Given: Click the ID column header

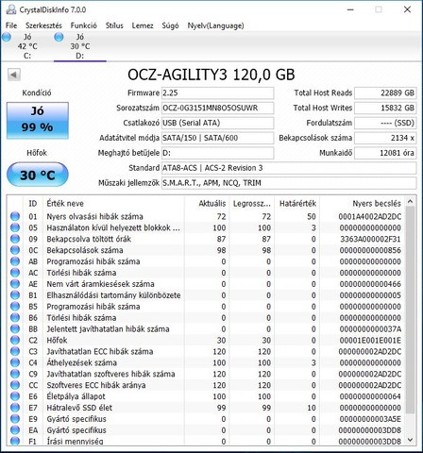Looking at the screenshot, I should [33, 204].
